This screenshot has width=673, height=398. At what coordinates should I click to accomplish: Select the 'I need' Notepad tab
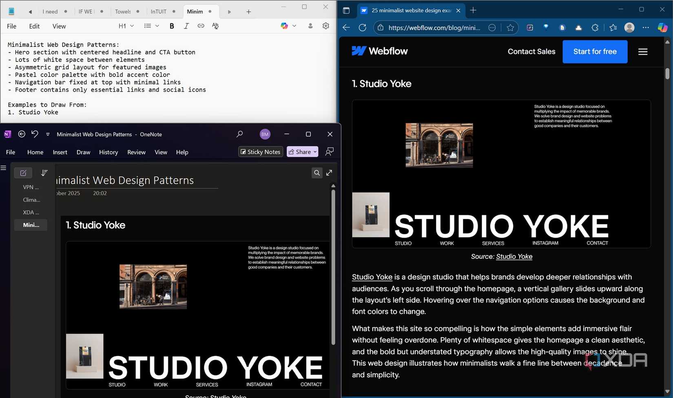pos(55,11)
